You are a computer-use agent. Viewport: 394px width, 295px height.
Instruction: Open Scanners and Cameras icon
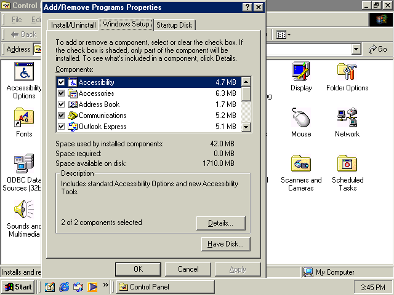300,165
